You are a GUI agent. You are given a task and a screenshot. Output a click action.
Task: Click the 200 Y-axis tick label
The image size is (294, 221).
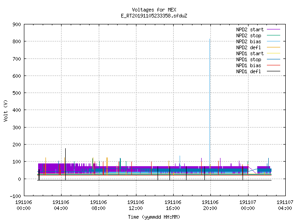point(17,145)
